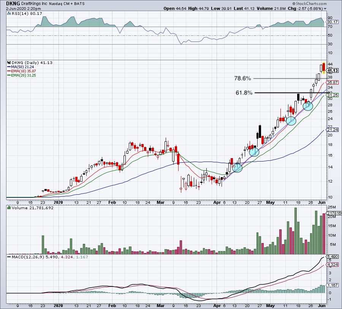Click the Feb label on price chart axis
The image size is (342, 309).
[112, 202]
